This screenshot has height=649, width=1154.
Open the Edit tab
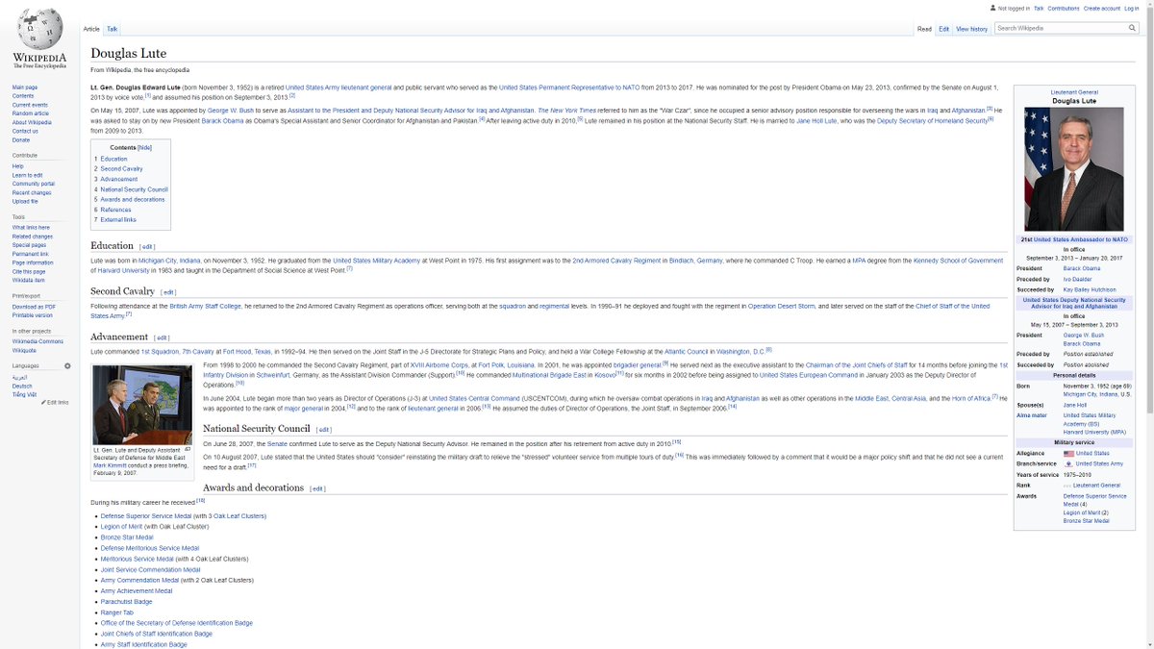pos(944,29)
